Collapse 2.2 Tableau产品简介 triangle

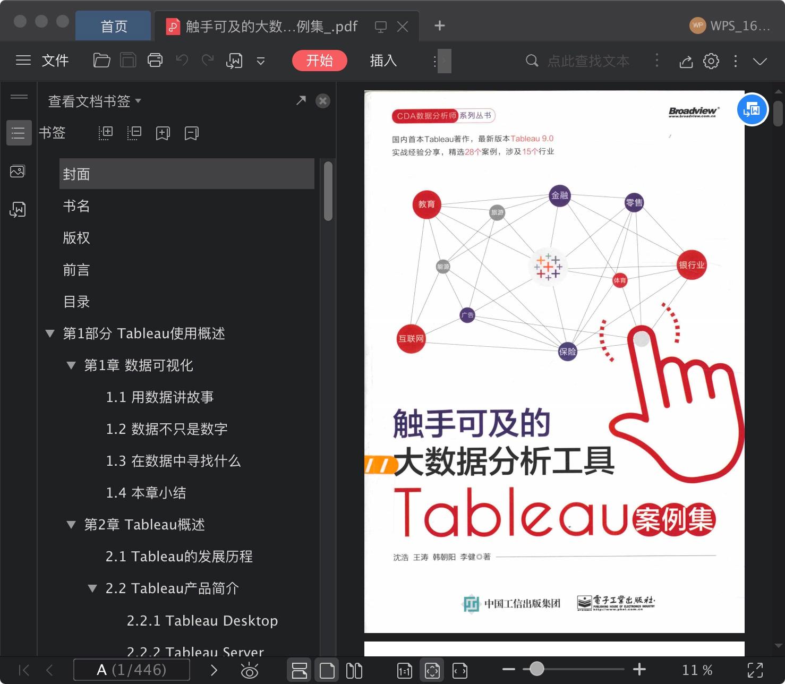[92, 589]
